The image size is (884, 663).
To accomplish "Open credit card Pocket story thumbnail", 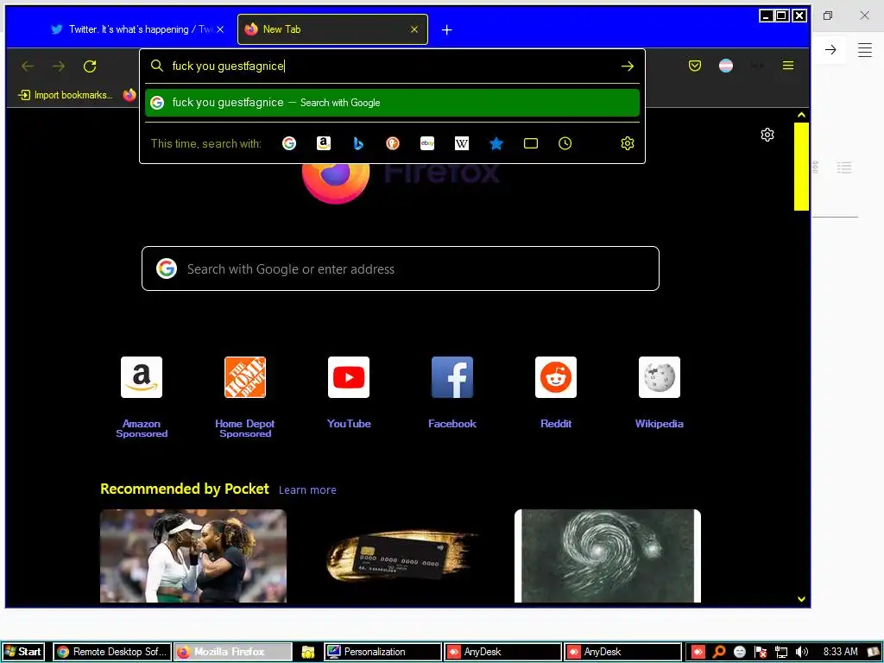I will coord(401,556).
